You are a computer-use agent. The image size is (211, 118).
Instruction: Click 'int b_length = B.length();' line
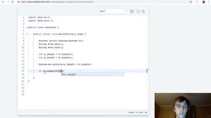[x=56, y=58]
